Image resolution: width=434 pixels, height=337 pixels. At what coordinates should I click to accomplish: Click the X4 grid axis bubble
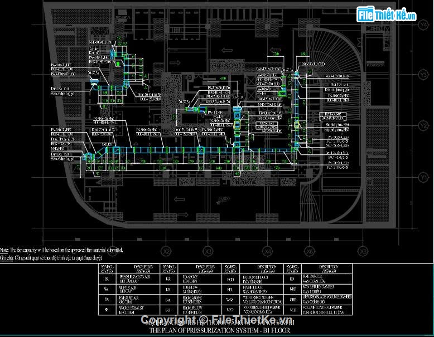[x=268, y=251]
